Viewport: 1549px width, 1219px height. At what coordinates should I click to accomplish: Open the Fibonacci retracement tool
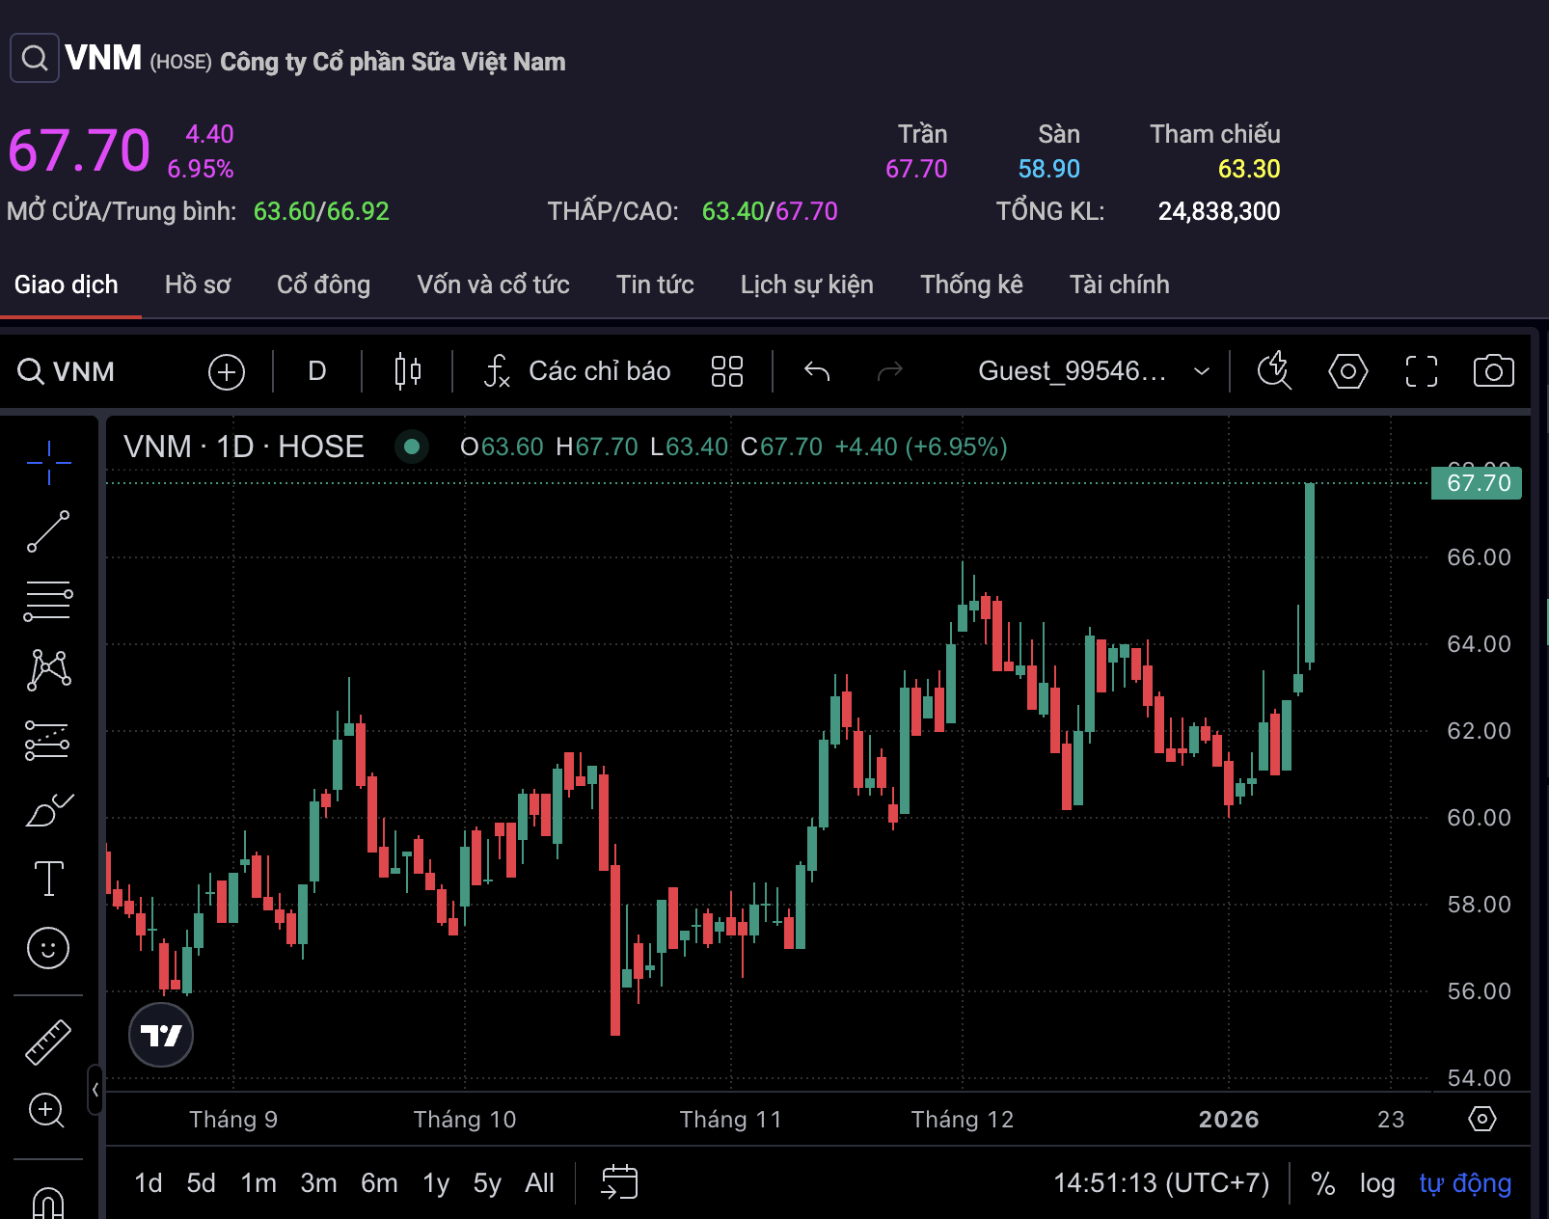pyautogui.click(x=48, y=601)
